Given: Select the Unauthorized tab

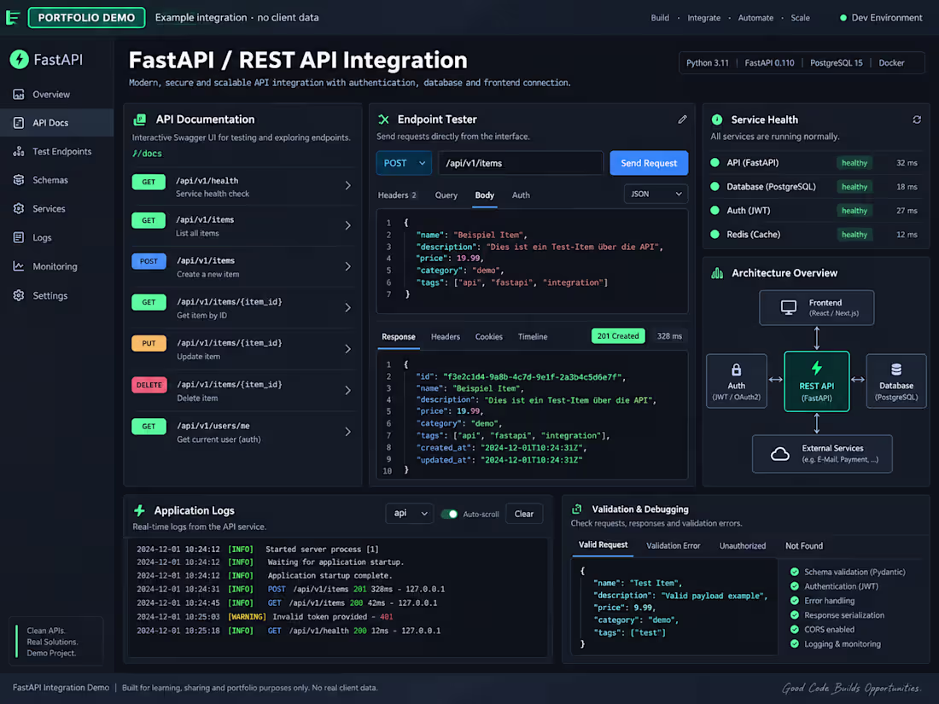Looking at the screenshot, I should [x=743, y=546].
